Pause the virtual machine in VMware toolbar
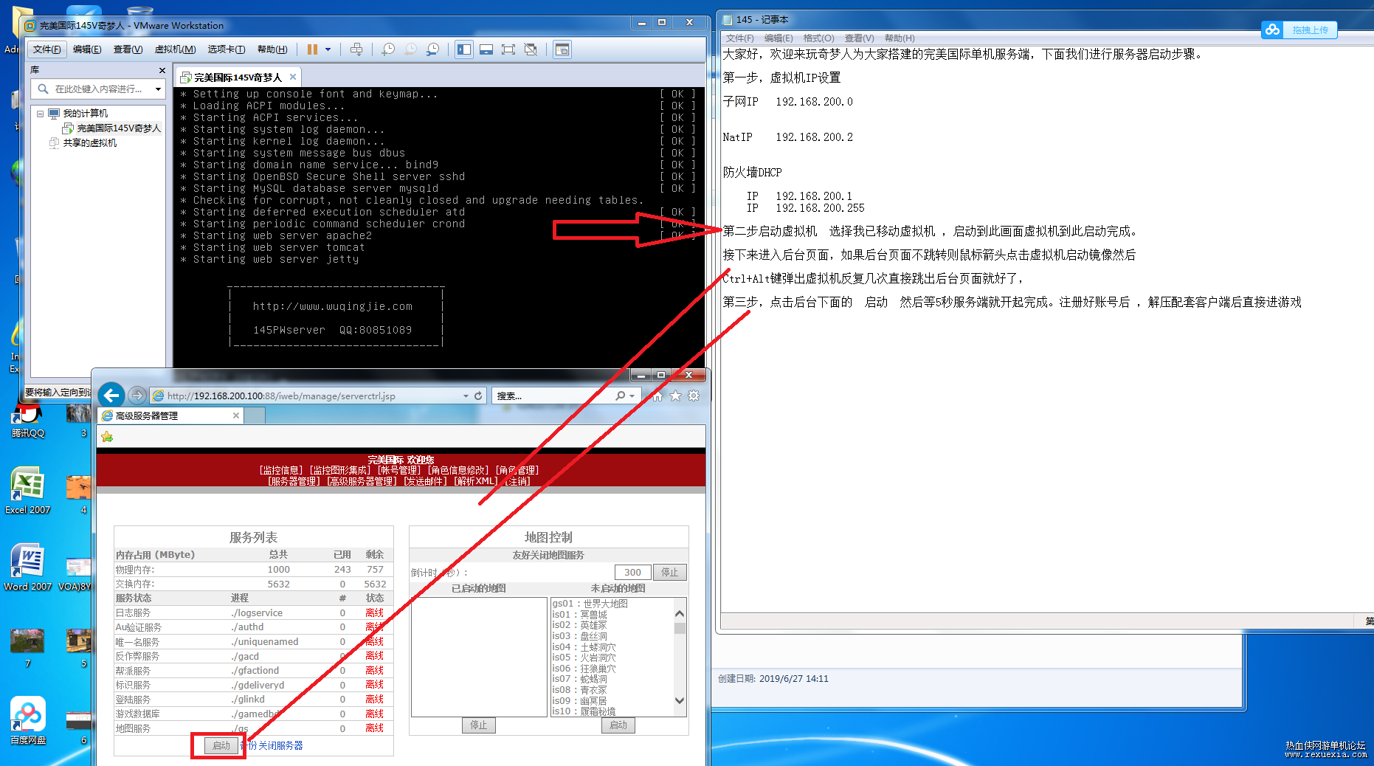 pyautogui.click(x=312, y=49)
